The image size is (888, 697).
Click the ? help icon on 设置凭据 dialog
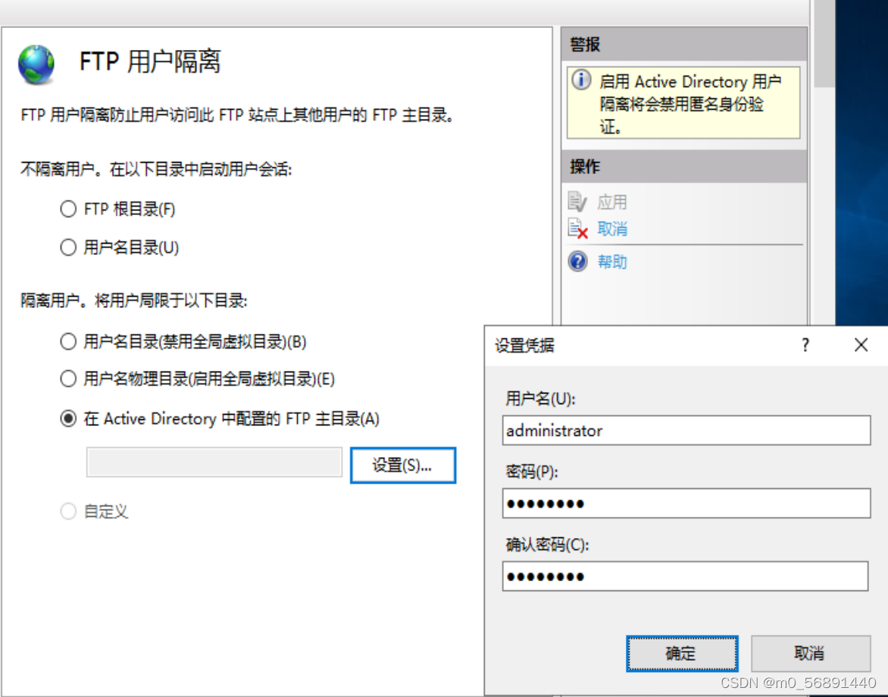[x=805, y=345]
